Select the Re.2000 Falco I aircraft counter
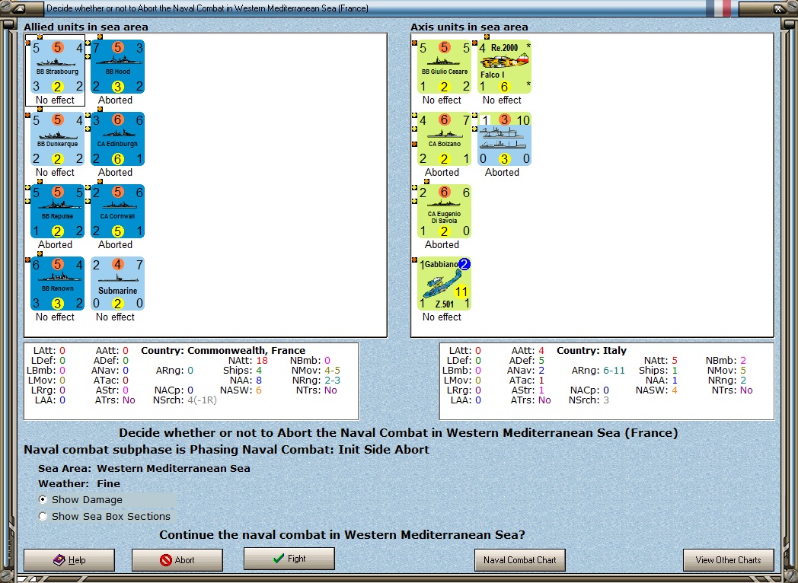Image resolution: width=798 pixels, height=583 pixels. [504, 67]
